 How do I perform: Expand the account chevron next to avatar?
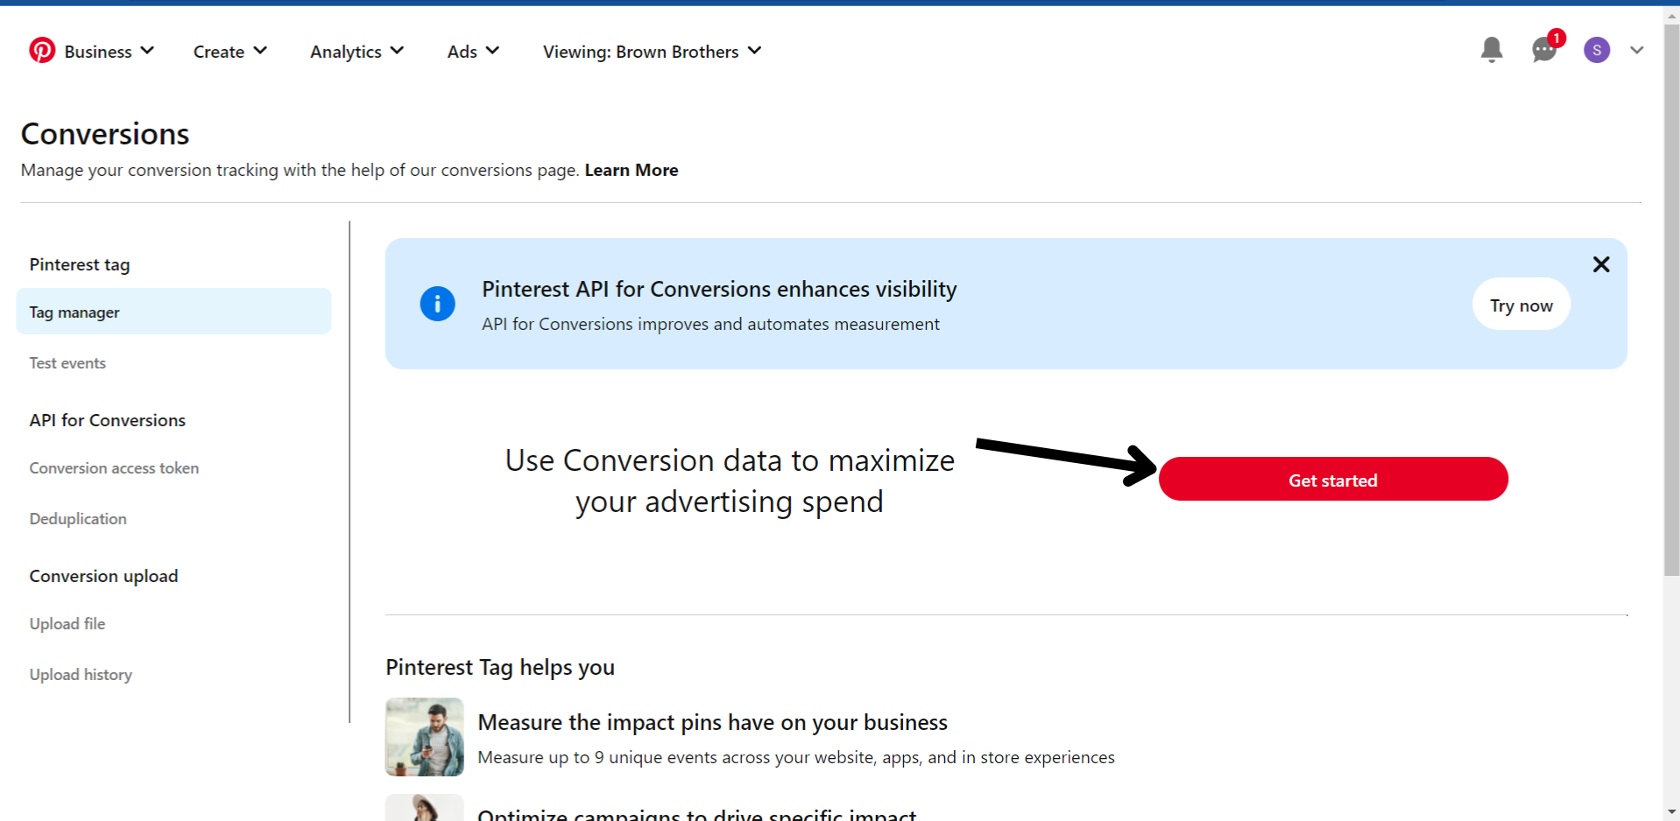point(1637,50)
